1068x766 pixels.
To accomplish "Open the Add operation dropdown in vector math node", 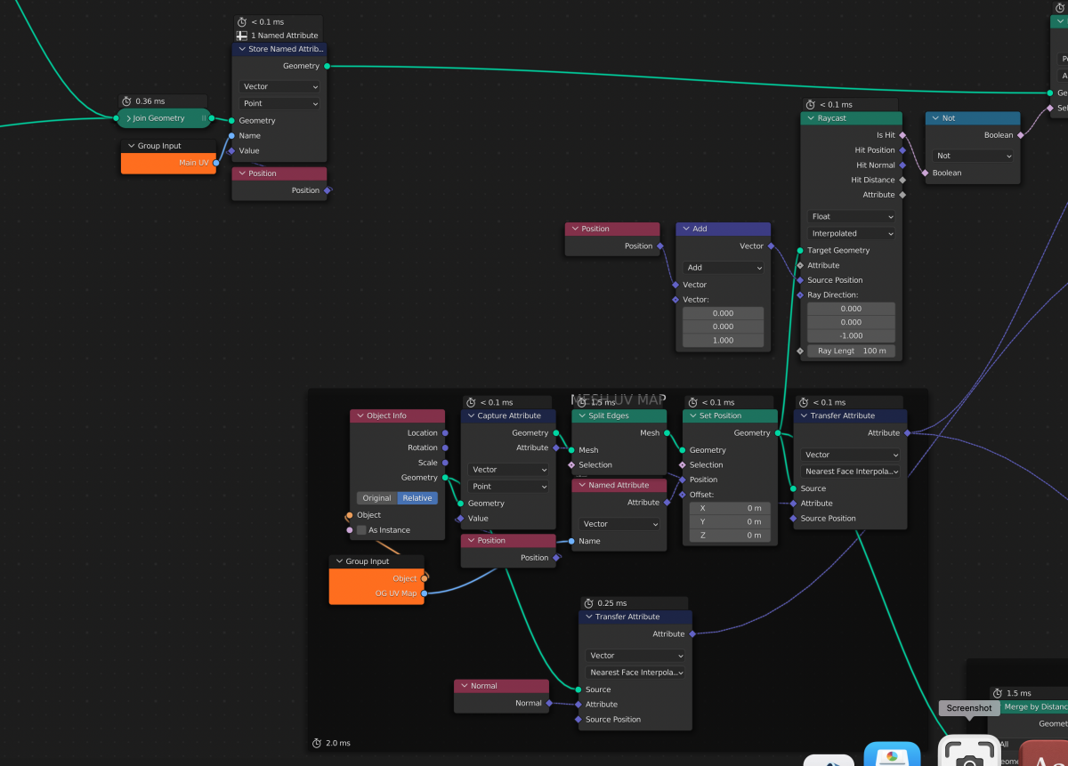I will pos(724,268).
